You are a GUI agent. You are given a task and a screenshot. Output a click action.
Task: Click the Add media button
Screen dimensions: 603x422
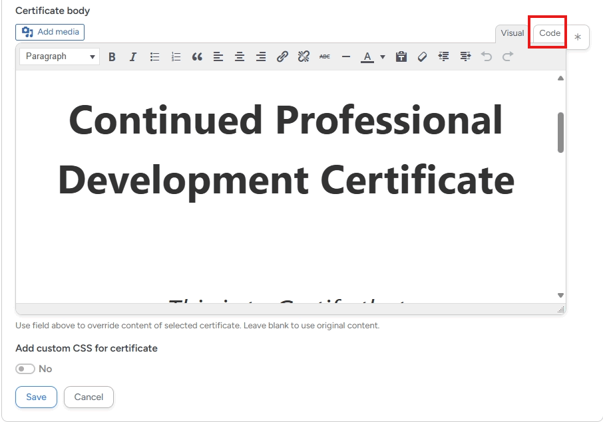tap(50, 32)
